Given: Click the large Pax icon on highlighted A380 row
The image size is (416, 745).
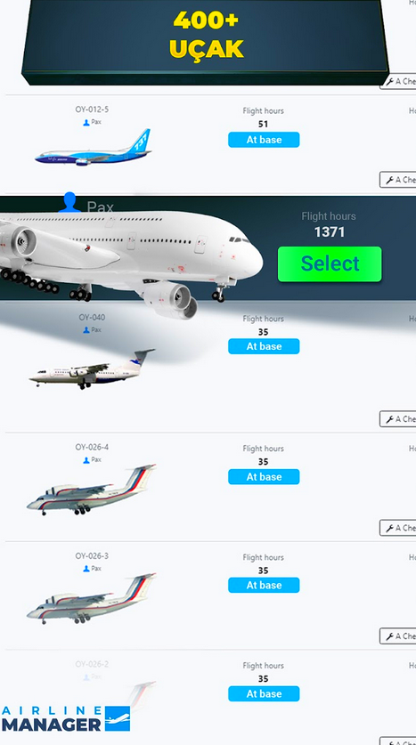Looking at the screenshot, I should point(69,202).
